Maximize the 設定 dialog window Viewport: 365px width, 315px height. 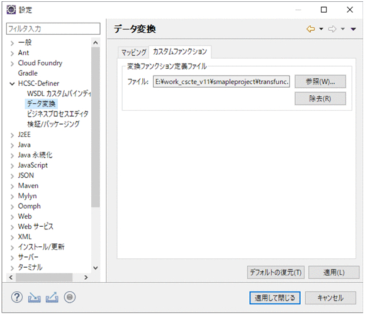[324, 10]
